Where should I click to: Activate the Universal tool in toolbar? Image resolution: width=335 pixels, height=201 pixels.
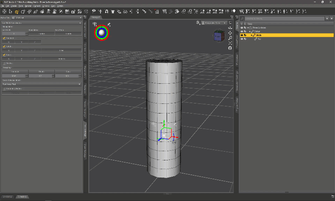pyautogui.click(x=17, y=12)
